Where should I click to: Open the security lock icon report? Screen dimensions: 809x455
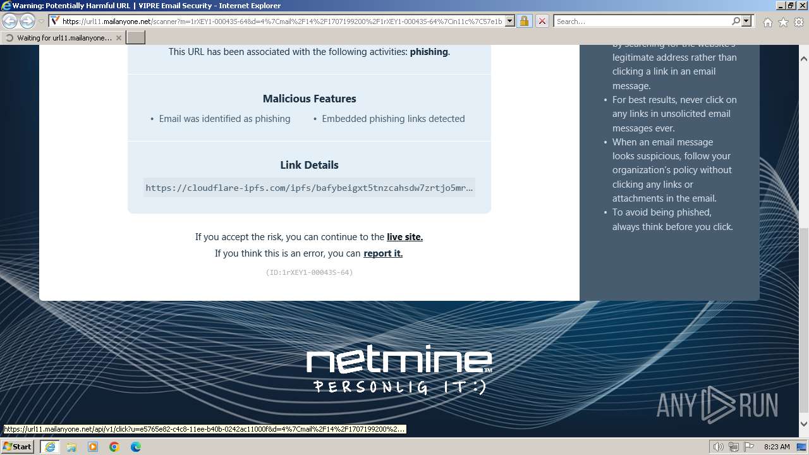[524, 21]
